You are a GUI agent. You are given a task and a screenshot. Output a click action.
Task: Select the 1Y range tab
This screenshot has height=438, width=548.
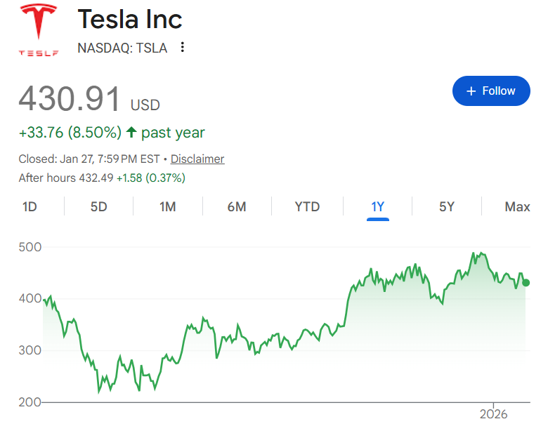tap(378, 206)
